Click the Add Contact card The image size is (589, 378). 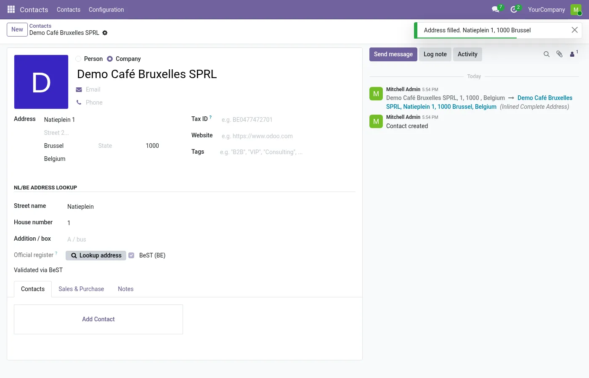point(98,319)
